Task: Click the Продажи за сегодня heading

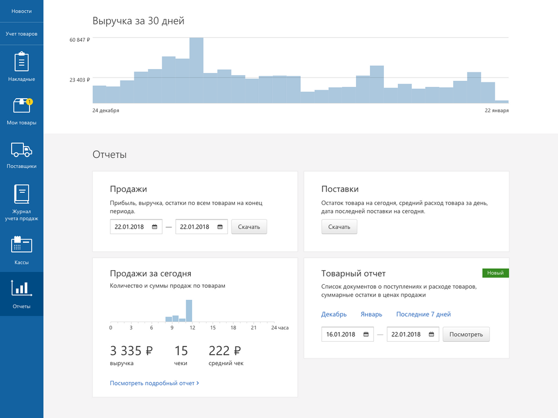Action: [151, 273]
